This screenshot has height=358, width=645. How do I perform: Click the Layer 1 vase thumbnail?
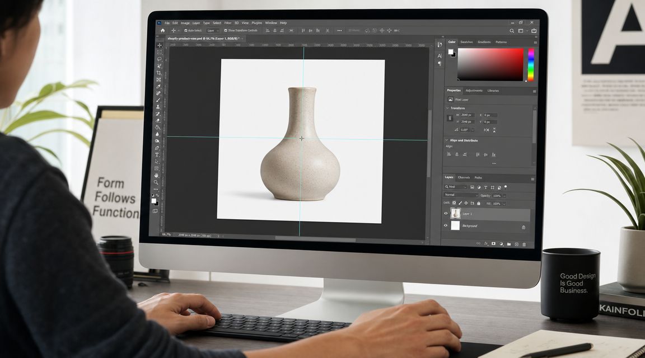pyautogui.click(x=455, y=213)
